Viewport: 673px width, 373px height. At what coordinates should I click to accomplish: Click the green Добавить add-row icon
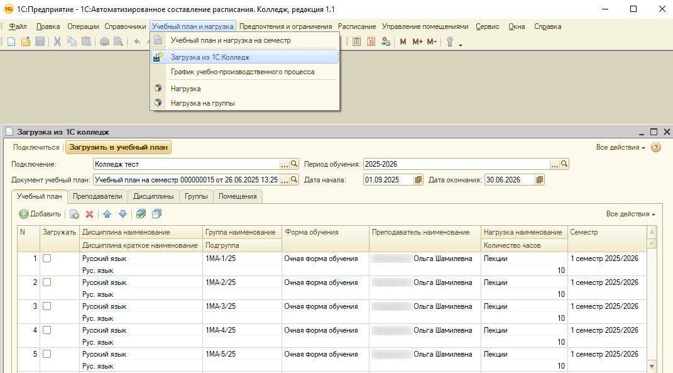(x=24, y=214)
